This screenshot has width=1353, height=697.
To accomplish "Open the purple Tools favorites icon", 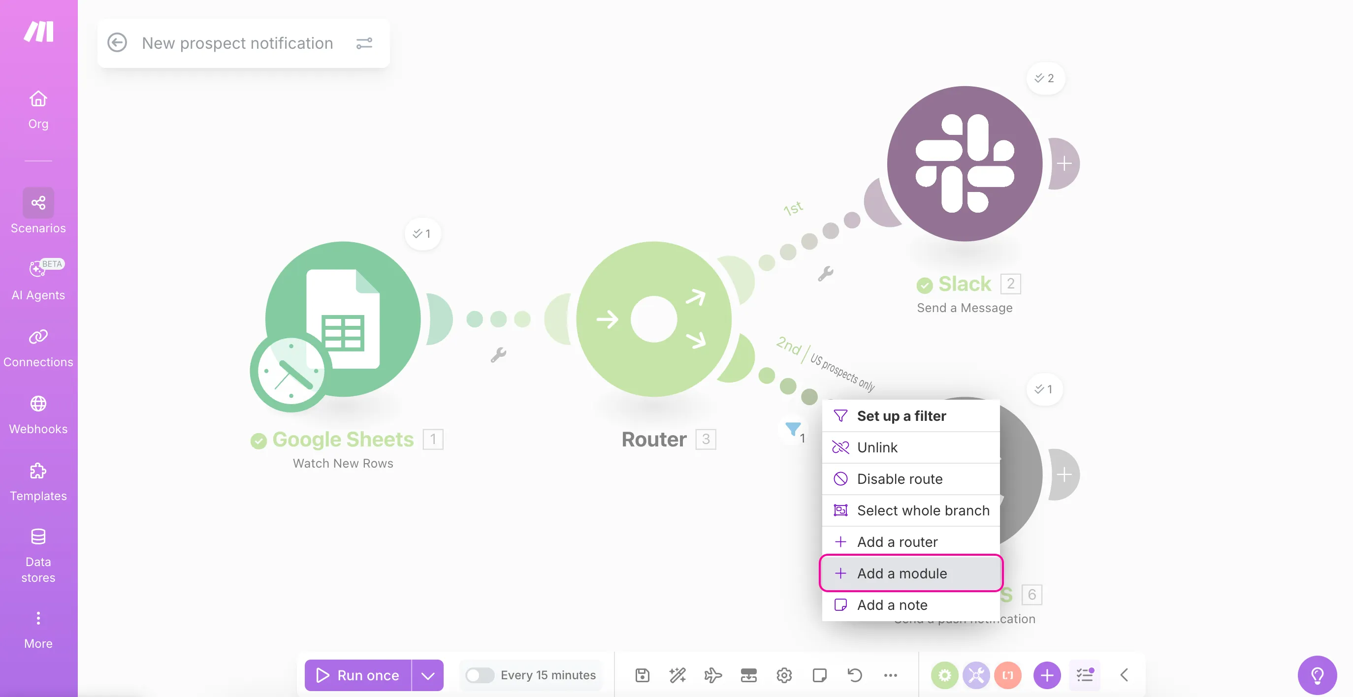I will coord(976,675).
